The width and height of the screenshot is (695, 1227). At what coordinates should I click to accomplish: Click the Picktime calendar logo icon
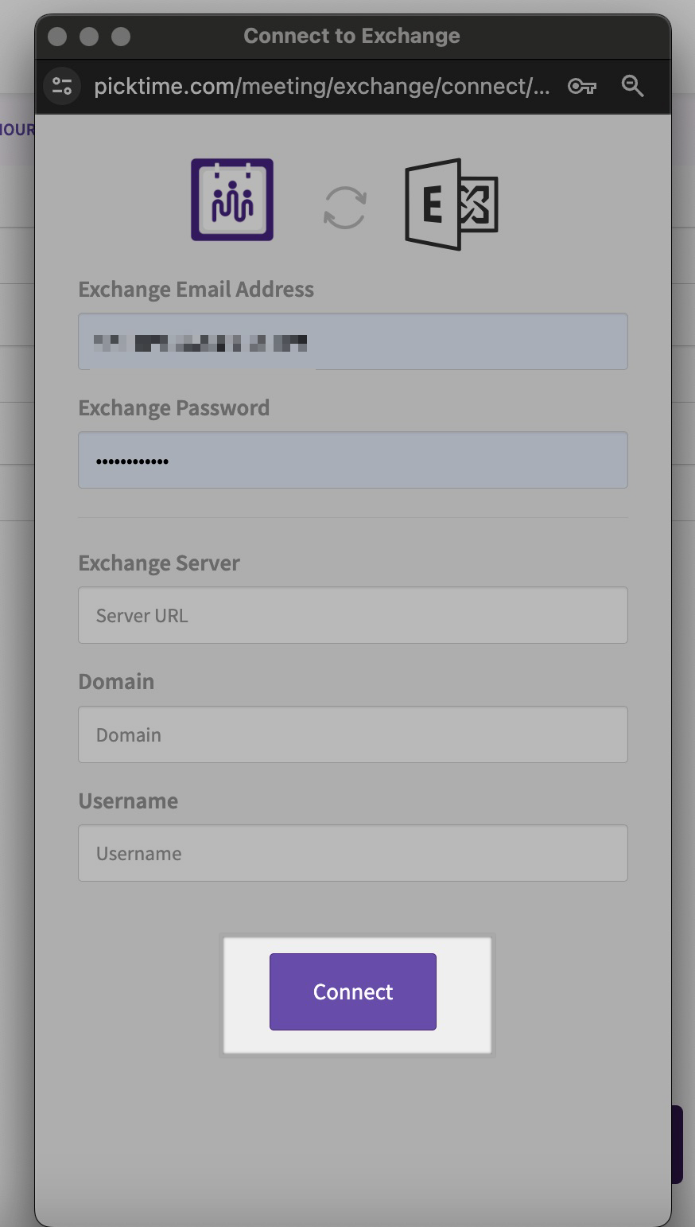click(x=231, y=199)
